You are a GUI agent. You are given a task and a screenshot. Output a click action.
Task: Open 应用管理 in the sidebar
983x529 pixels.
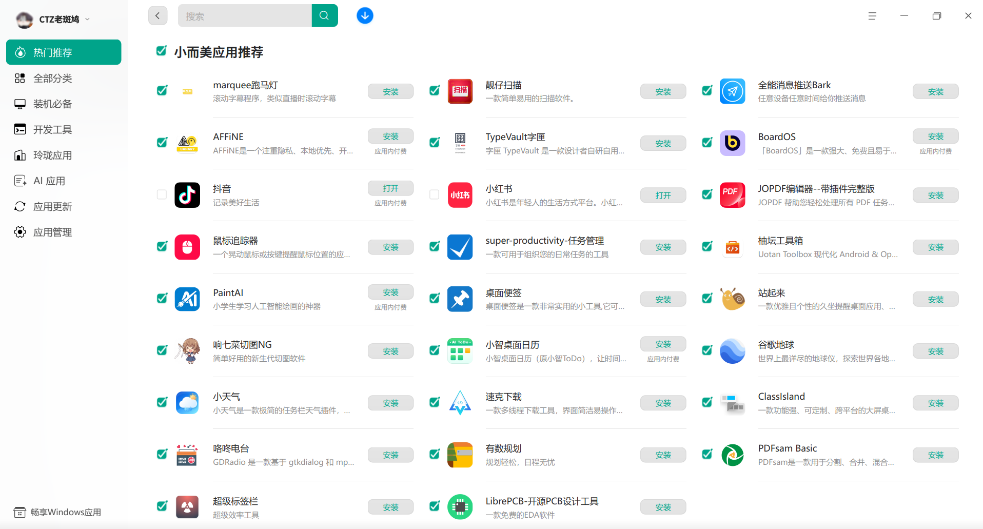coord(64,232)
